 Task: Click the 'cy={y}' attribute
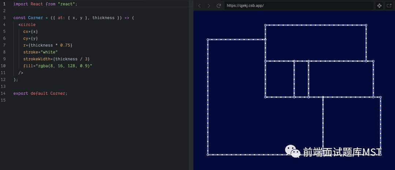tap(30, 38)
